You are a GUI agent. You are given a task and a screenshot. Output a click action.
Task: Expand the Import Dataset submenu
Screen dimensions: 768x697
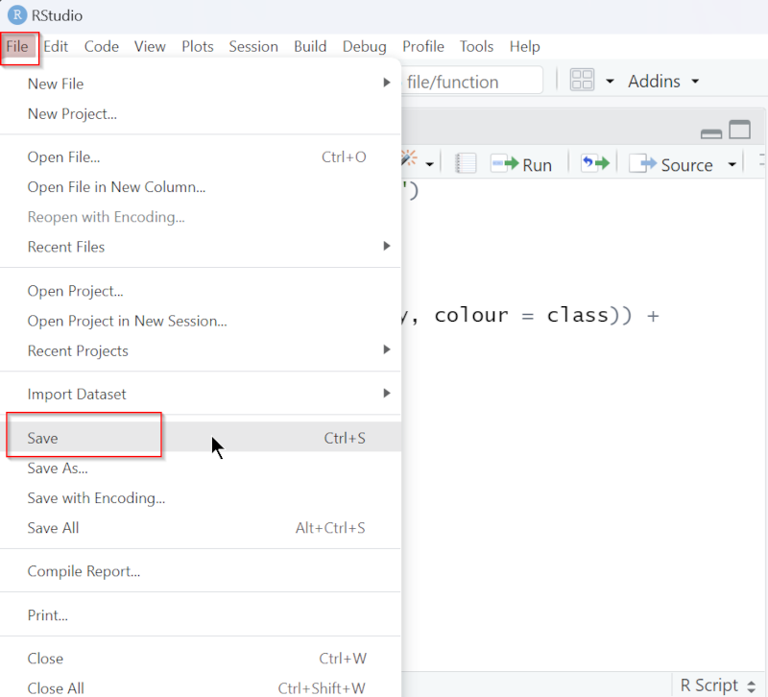[386, 394]
